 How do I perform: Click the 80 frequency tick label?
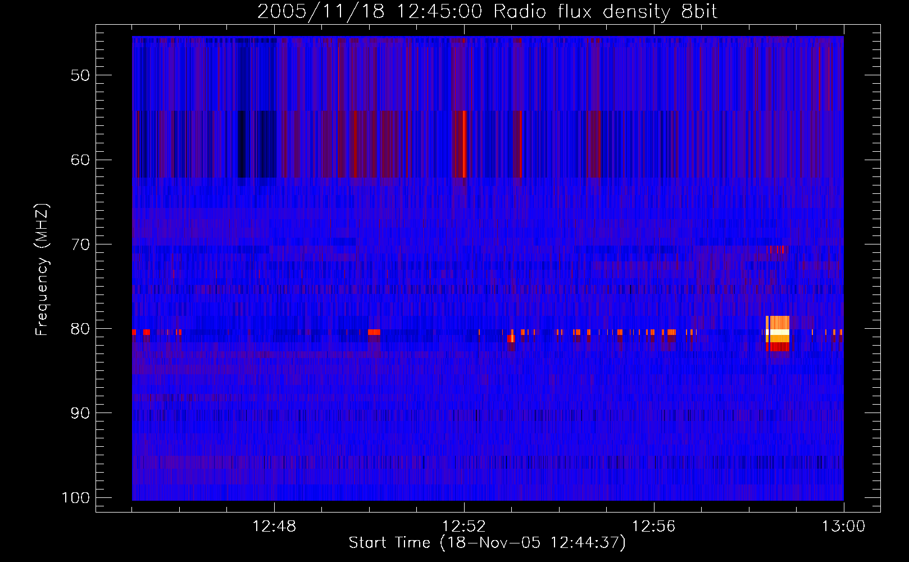(80, 329)
